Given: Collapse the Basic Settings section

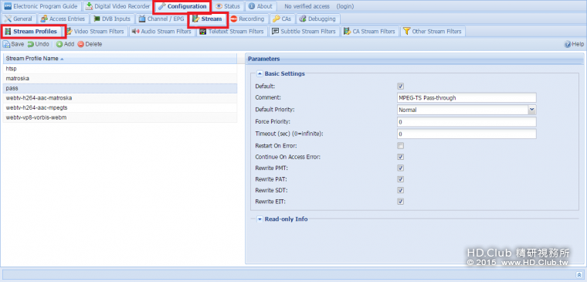Looking at the screenshot, I should (260, 73).
